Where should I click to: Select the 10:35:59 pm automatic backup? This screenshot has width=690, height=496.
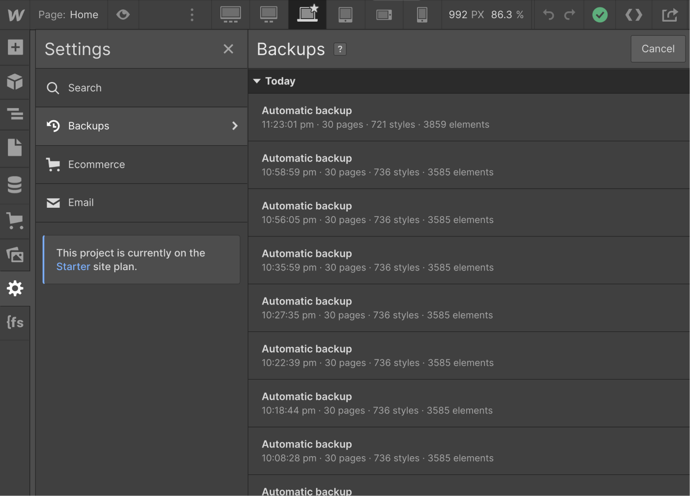point(469,260)
